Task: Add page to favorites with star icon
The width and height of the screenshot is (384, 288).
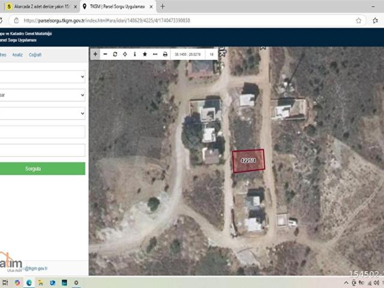Action: tap(359, 20)
